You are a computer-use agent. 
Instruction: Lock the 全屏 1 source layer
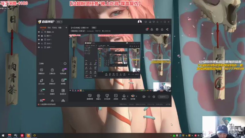click(x=42, y=47)
